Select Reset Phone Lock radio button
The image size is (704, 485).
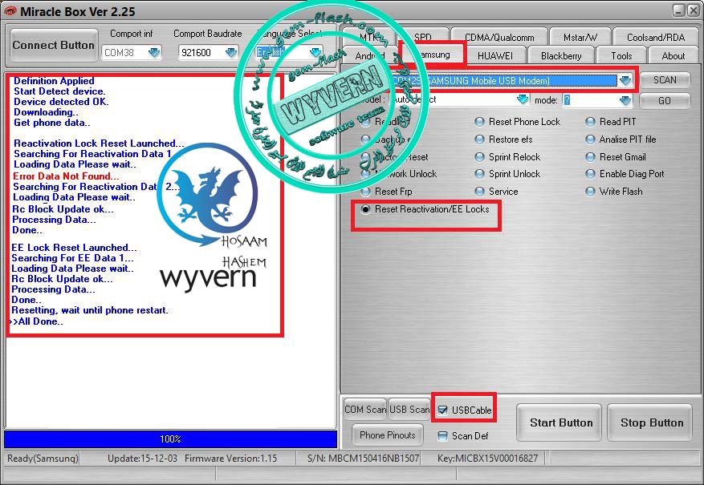480,122
